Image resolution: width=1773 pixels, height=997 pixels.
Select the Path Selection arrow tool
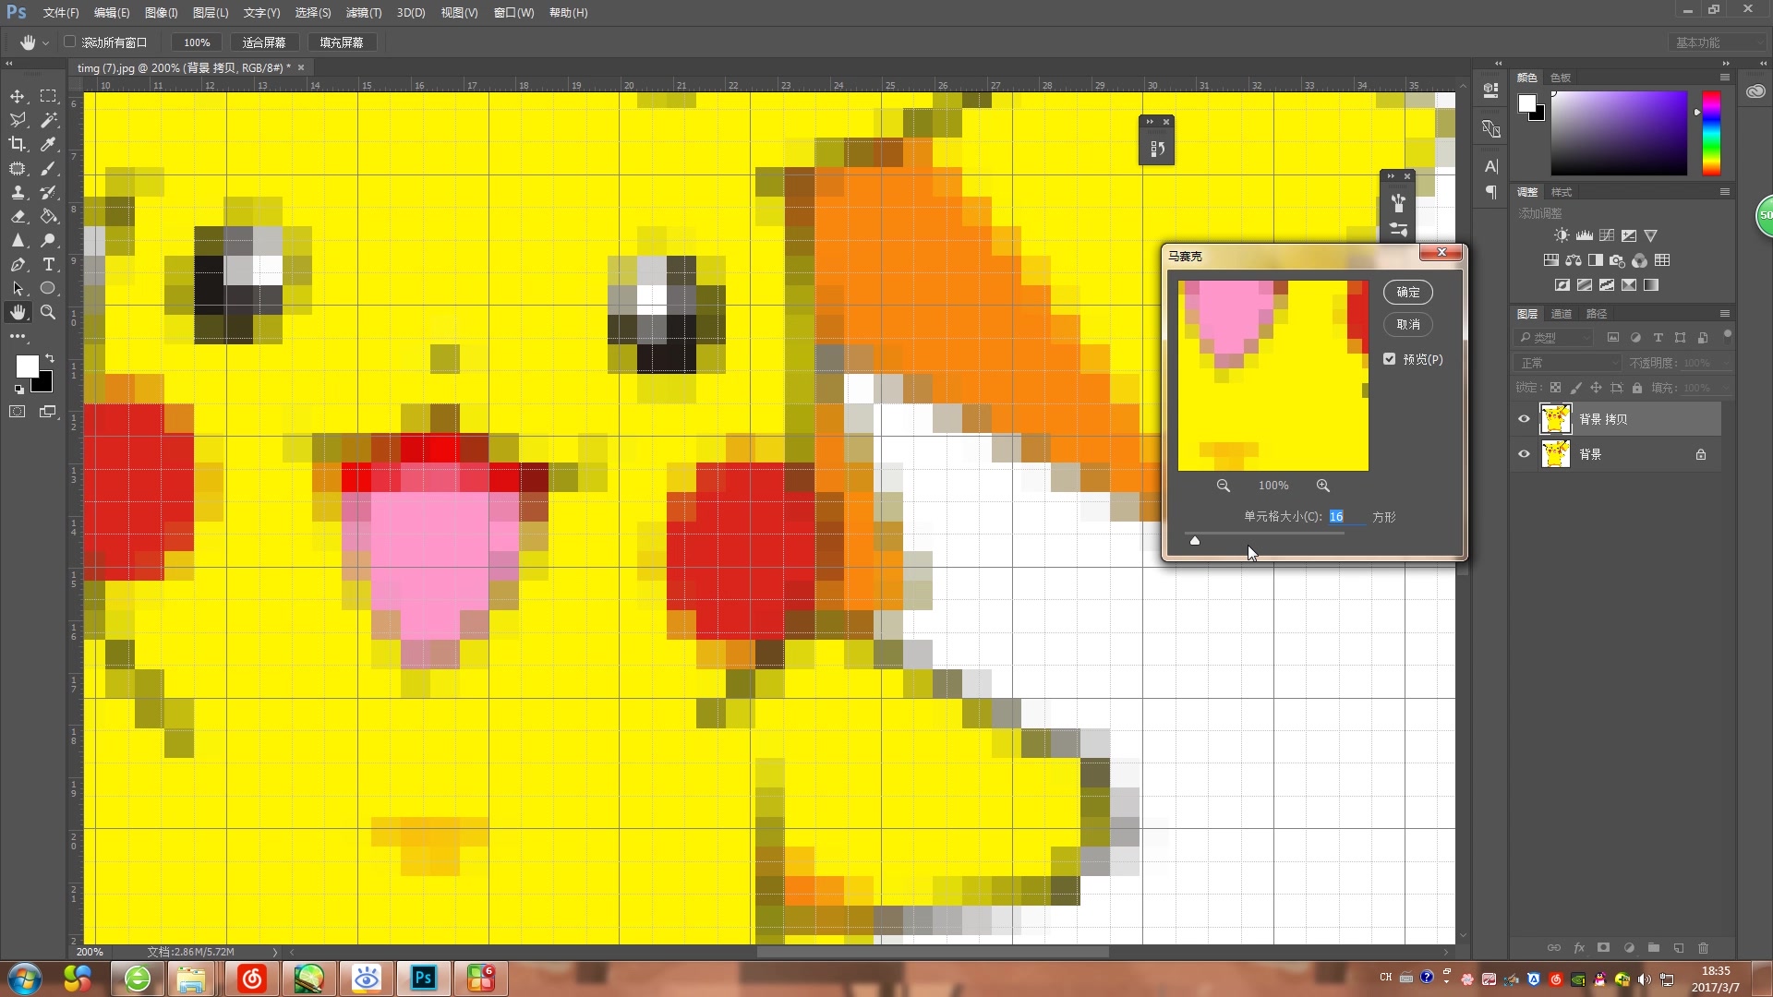coord(18,288)
